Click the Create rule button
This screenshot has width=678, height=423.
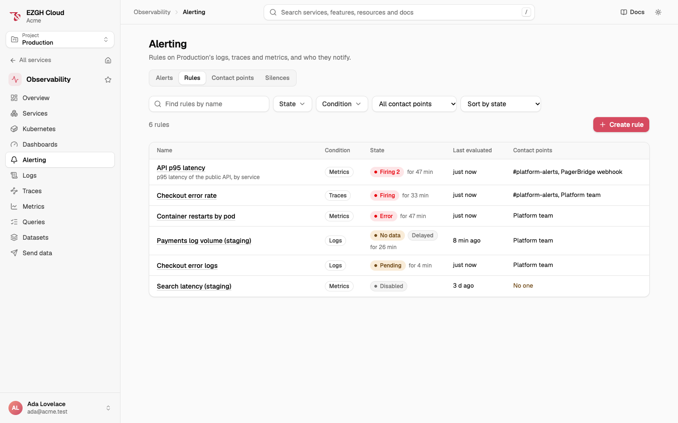coord(621,125)
